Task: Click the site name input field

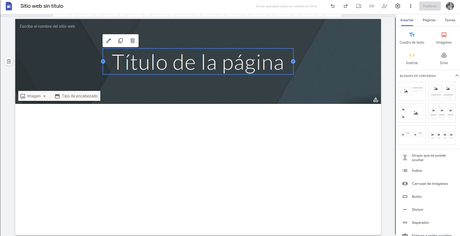Action: [x=47, y=26]
